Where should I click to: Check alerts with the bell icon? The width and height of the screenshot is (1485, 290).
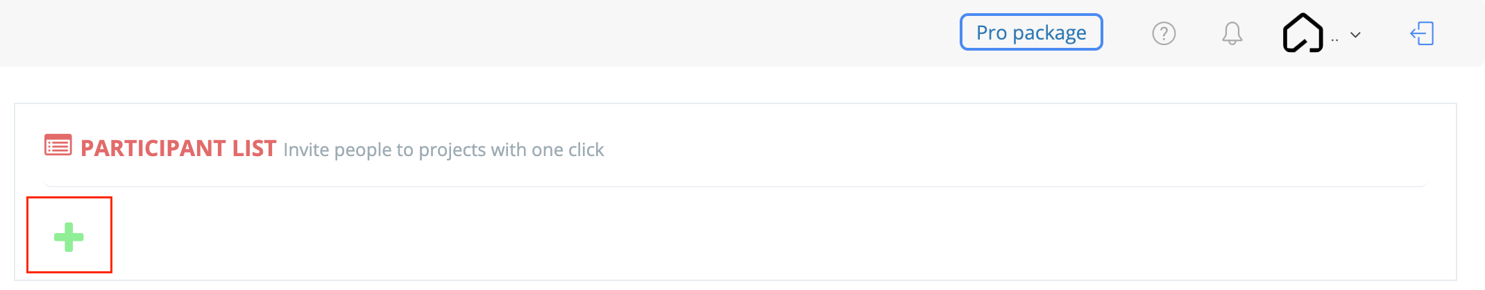coord(1232,33)
